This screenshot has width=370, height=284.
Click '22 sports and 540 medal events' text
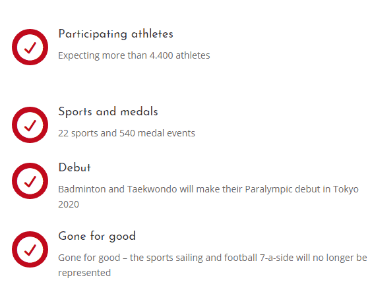click(127, 133)
